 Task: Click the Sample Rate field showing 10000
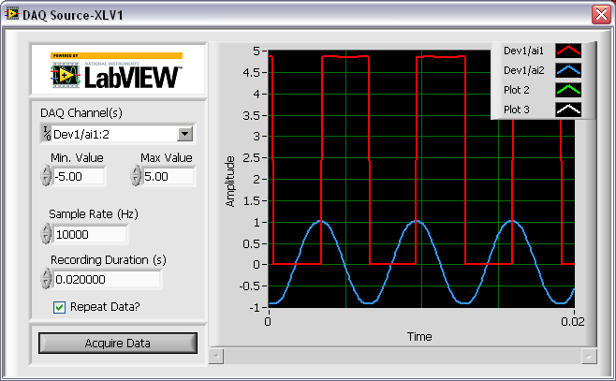[x=90, y=234]
